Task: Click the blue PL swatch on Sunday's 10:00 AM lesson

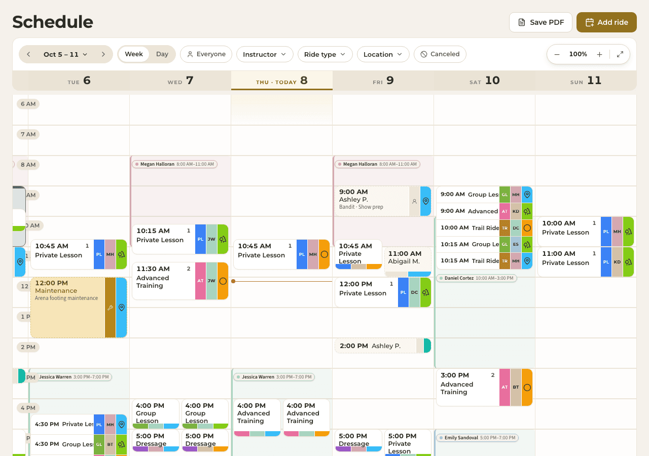Action: click(606, 232)
